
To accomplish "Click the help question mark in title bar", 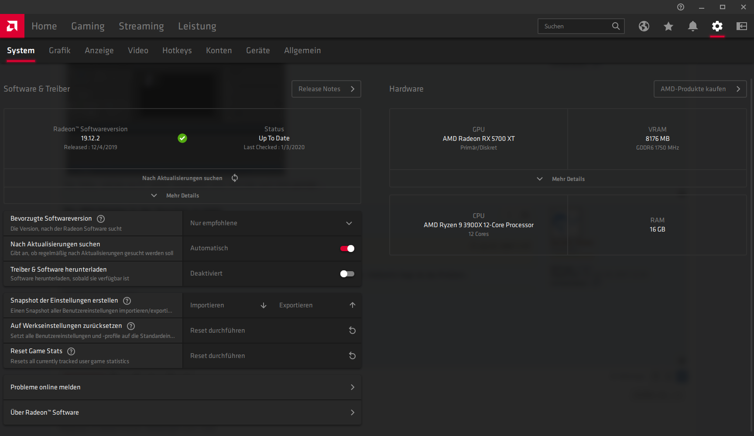I will pos(680,7).
